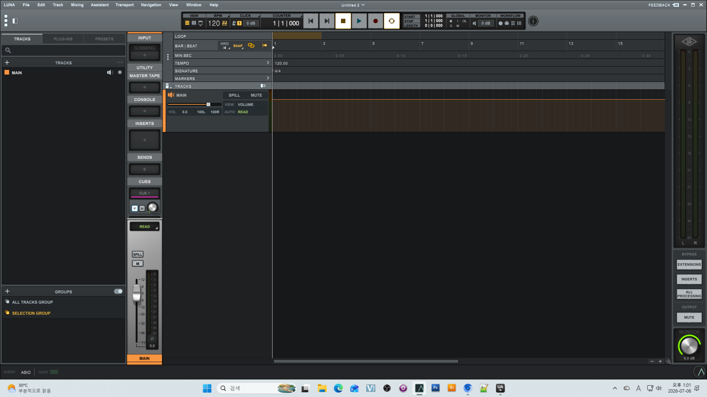The height and width of the screenshot is (397, 707).
Task: Toggle the metronome click icon
Action: 234,23
